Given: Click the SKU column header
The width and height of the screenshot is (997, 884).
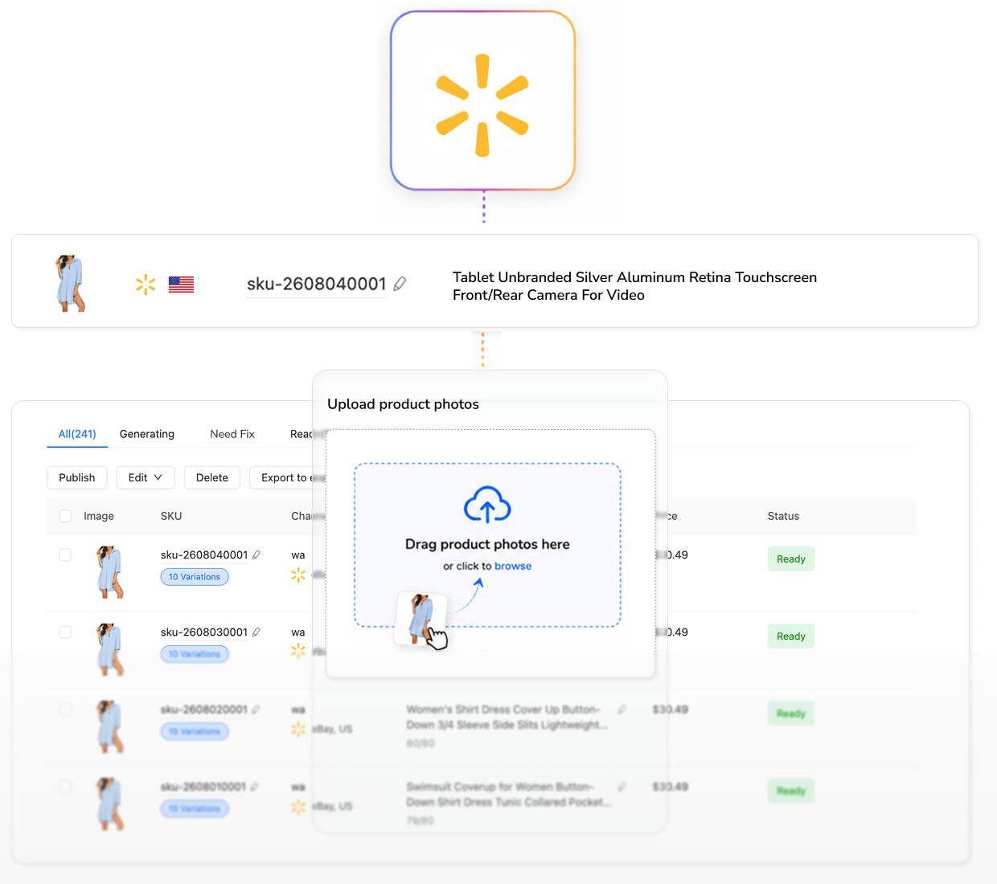Looking at the screenshot, I should click(171, 516).
